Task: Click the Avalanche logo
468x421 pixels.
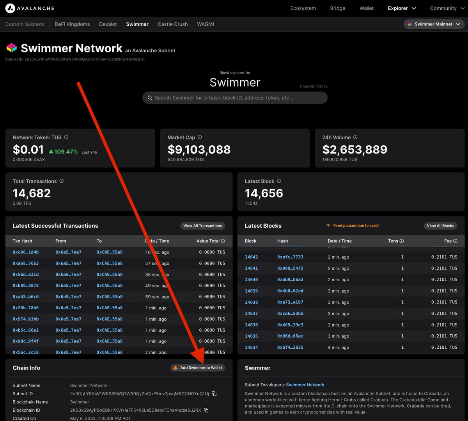Action: coord(30,8)
